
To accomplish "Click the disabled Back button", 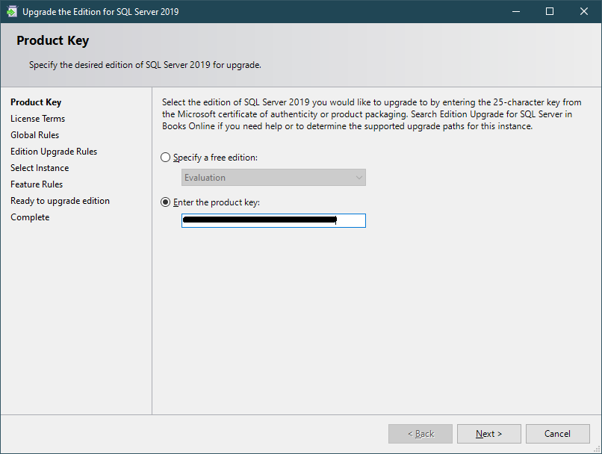I will (x=421, y=434).
